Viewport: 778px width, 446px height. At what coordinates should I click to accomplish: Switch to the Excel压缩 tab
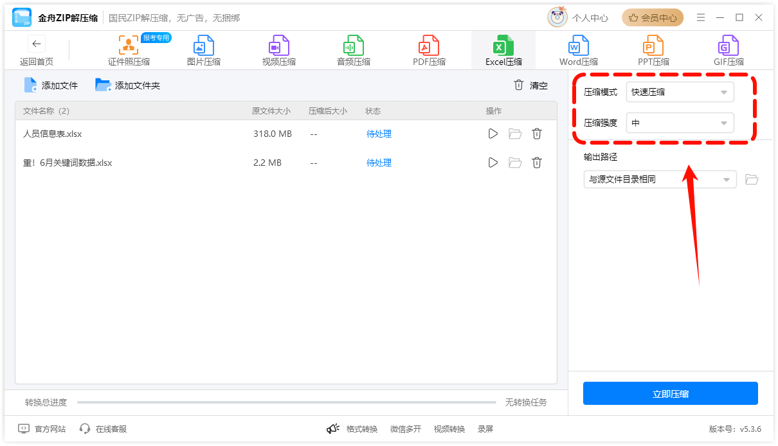tap(503, 51)
